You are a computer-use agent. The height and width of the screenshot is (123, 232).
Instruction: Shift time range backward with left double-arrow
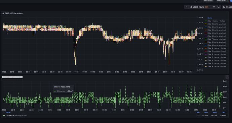[186, 7]
